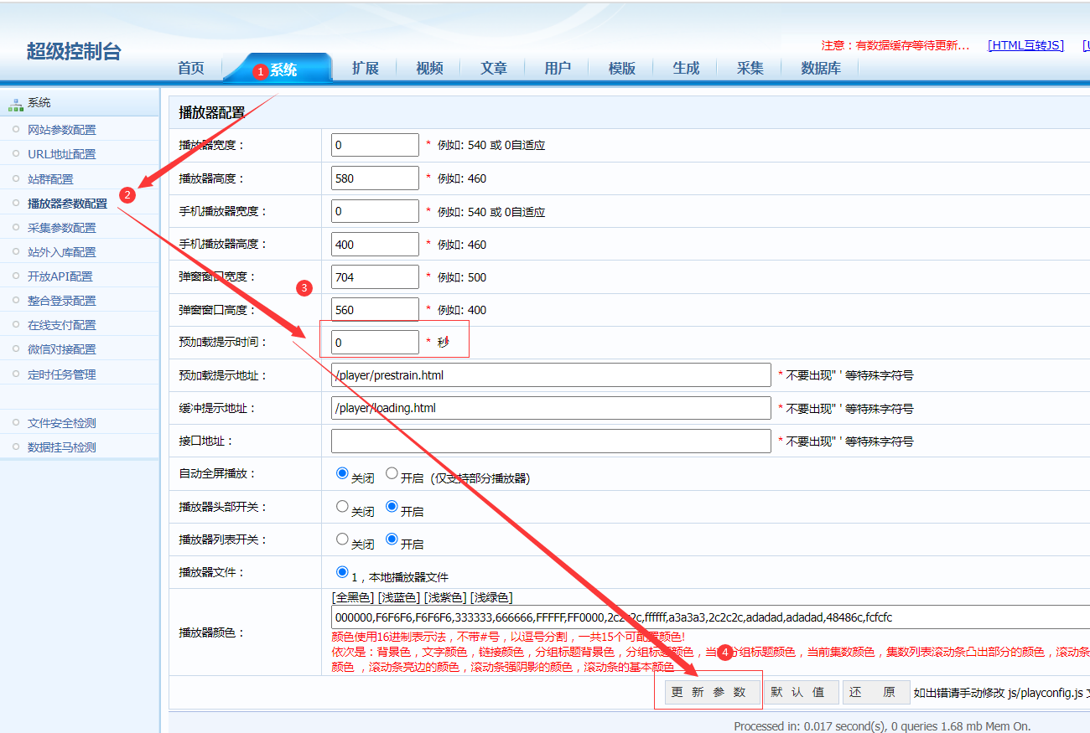Open the HTML互转JS link
Screen dimensions: 1090x733
point(1025,45)
